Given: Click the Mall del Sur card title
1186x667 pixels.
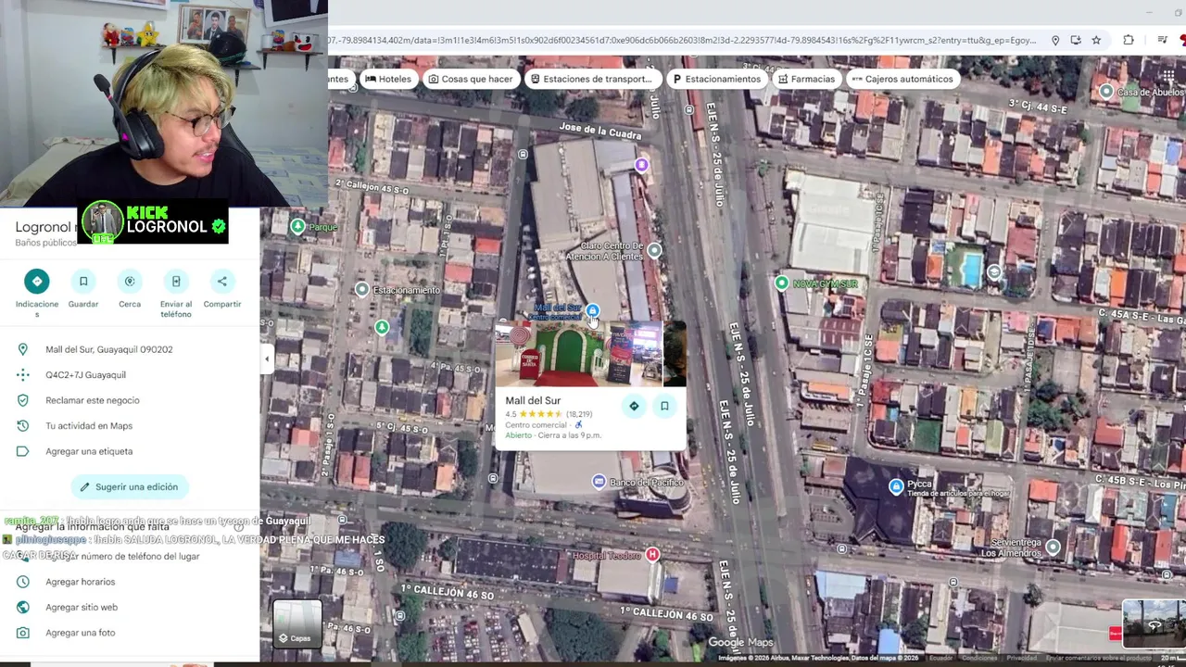Looking at the screenshot, I should pyautogui.click(x=533, y=401).
